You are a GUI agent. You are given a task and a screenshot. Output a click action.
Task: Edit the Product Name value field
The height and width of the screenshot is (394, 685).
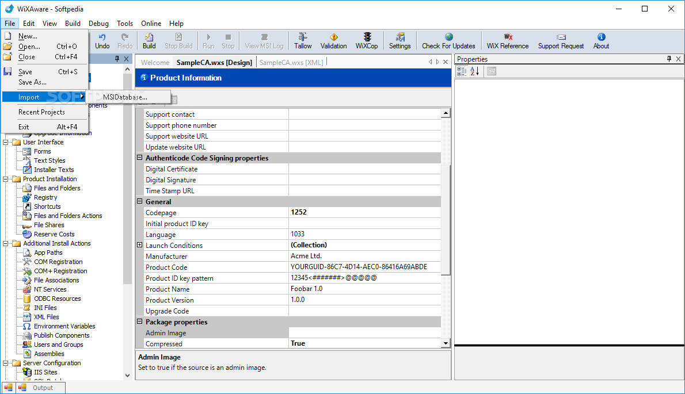(x=364, y=289)
